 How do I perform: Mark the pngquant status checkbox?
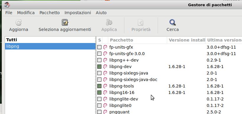pyautogui.click(x=99, y=112)
